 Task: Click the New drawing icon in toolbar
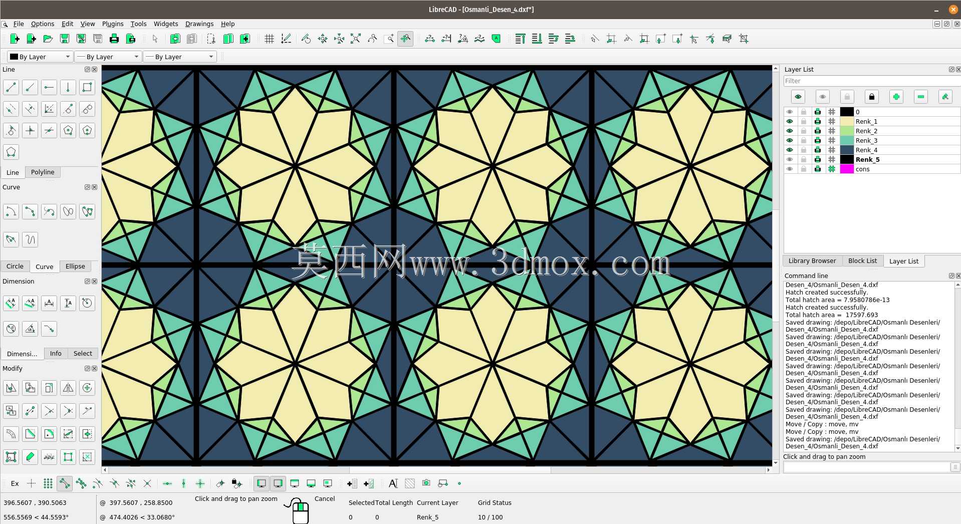click(x=15, y=39)
